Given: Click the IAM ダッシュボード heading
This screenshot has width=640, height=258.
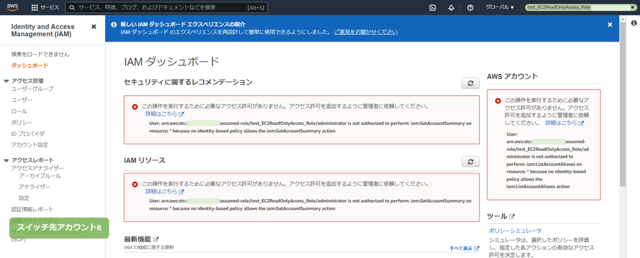Looking at the screenshot, I should (x=171, y=61).
